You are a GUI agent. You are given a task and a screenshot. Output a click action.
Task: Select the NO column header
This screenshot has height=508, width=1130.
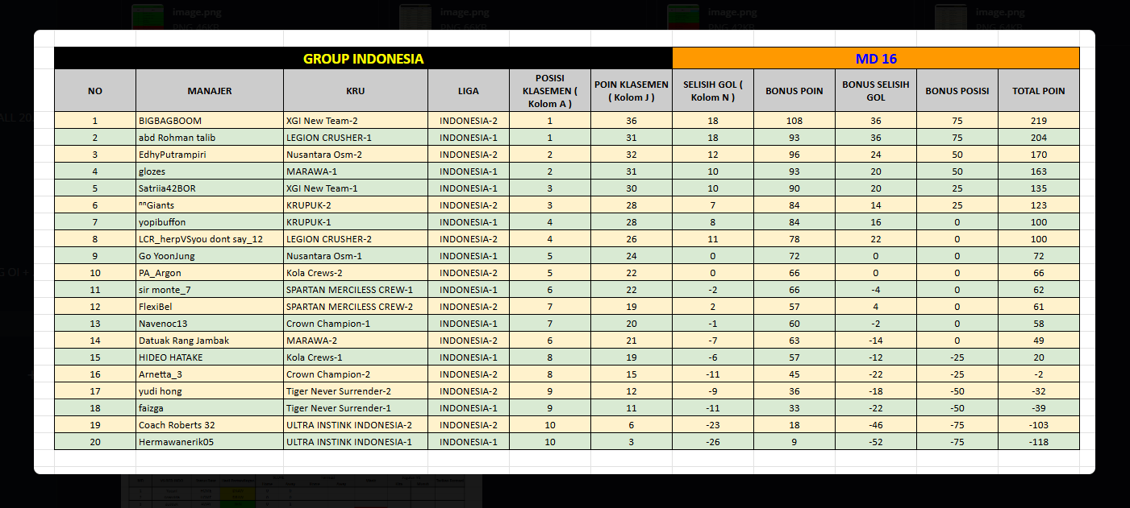95,91
